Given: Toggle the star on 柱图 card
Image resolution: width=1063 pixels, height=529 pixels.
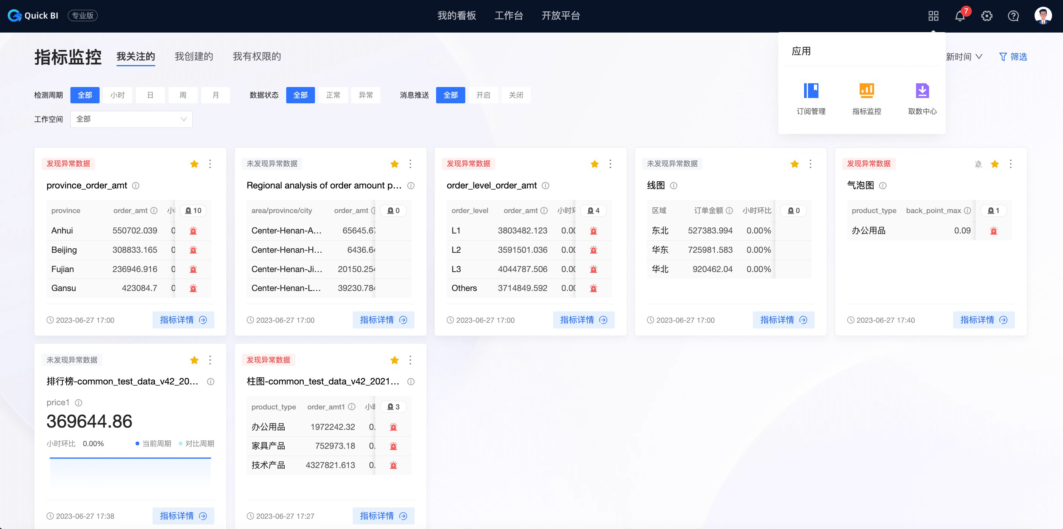Looking at the screenshot, I should click(394, 360).
